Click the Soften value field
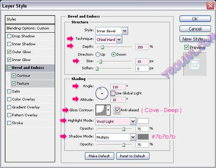The width and height of the screenshot is (216, 168). pos(142,69)
